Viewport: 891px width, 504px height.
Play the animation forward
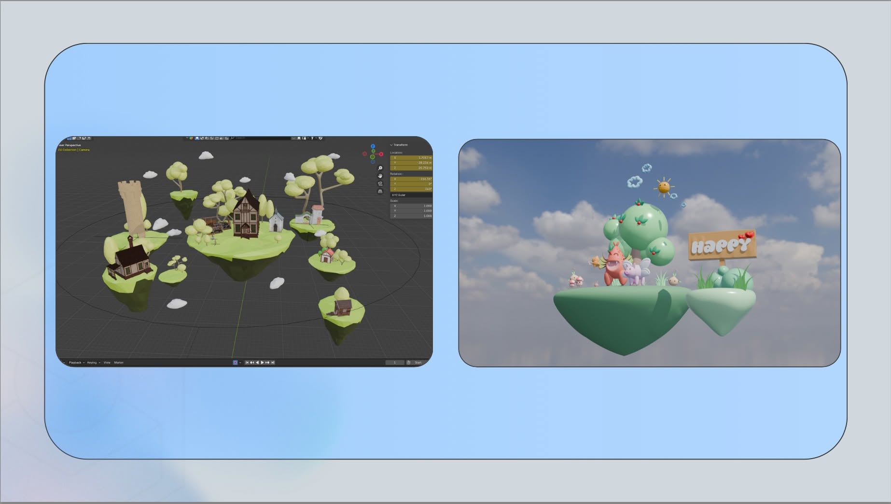point(262,363)
